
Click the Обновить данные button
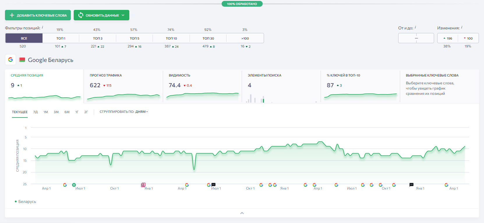click(101, 15)
